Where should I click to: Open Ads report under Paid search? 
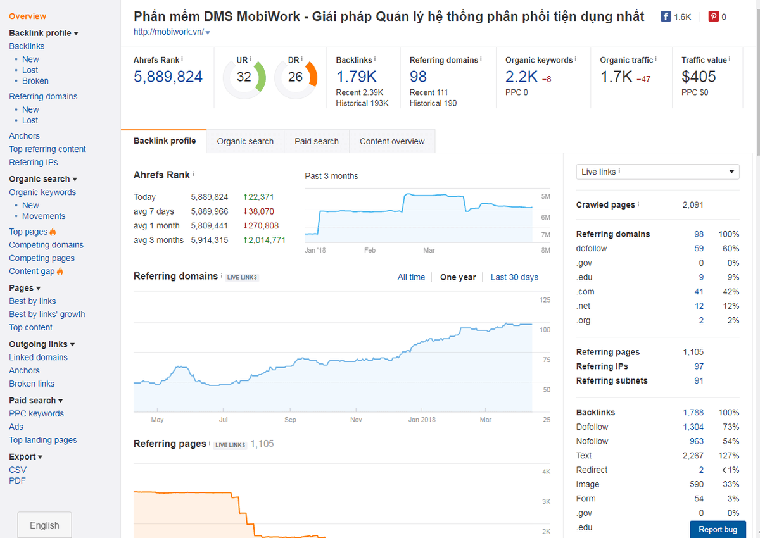coord(16,427)
